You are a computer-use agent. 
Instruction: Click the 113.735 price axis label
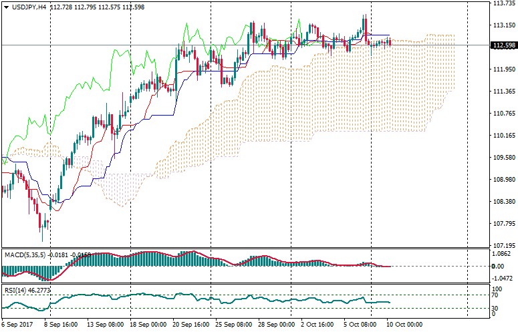pyautogui.click(x=502, y=3)
